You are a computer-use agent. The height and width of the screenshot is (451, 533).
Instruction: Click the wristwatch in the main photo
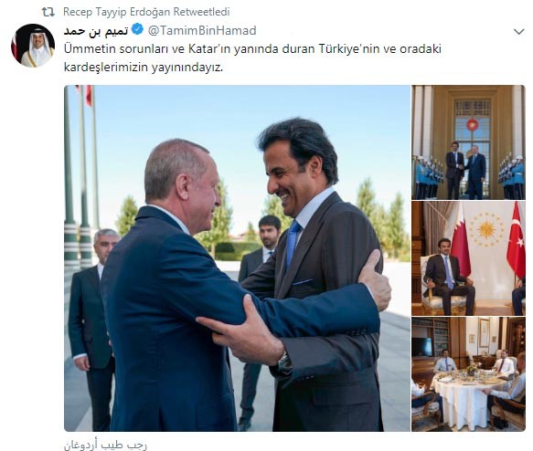[x=285, y=363]
